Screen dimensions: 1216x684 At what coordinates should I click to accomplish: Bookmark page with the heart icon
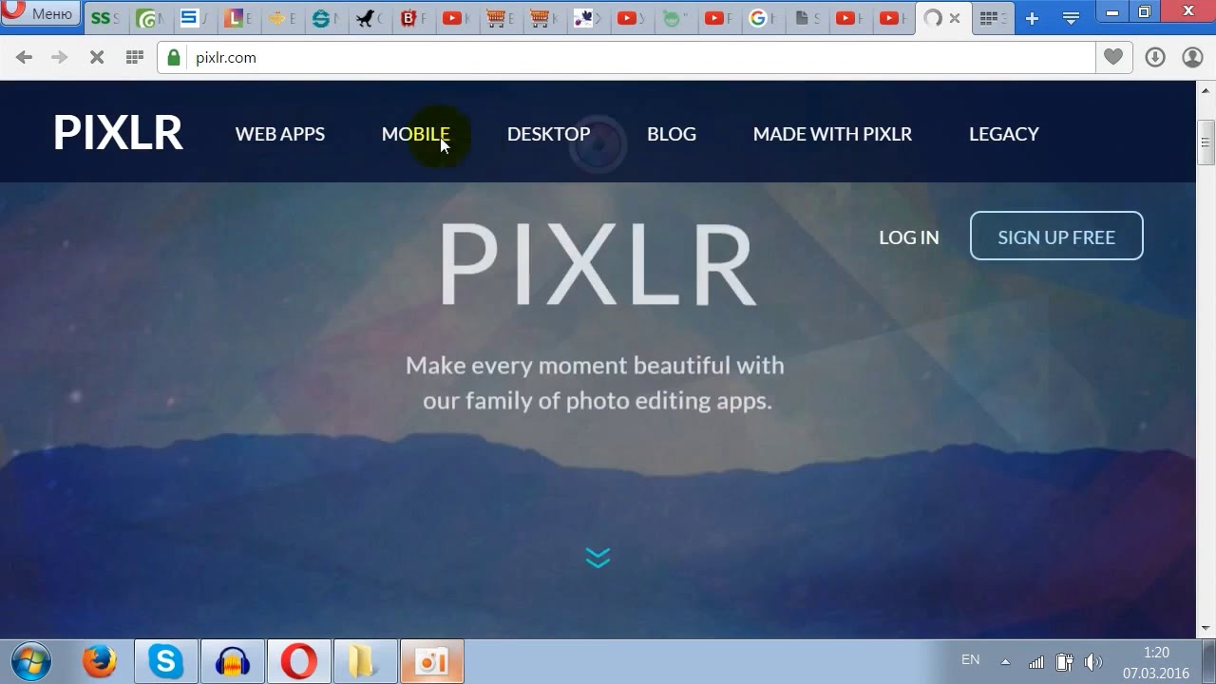[x=1113, y=58]
